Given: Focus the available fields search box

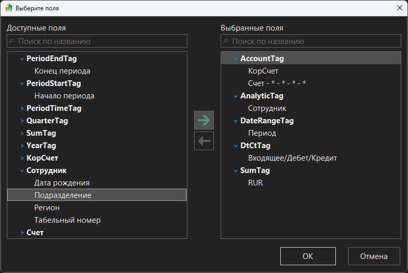Looking at the screenshot, I should tap(99, 41).
